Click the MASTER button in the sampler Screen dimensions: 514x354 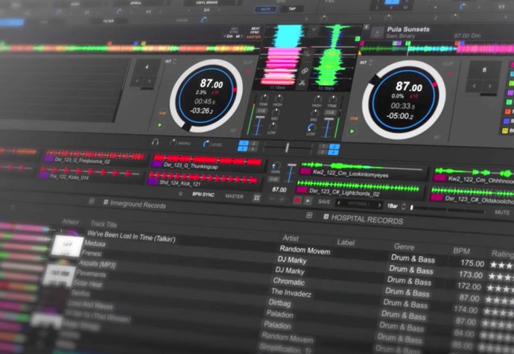[234, 196]
